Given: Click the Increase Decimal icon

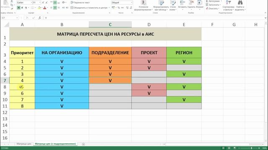Looking at the screenshot, I should pyautogui.click(x=127, y=7).
